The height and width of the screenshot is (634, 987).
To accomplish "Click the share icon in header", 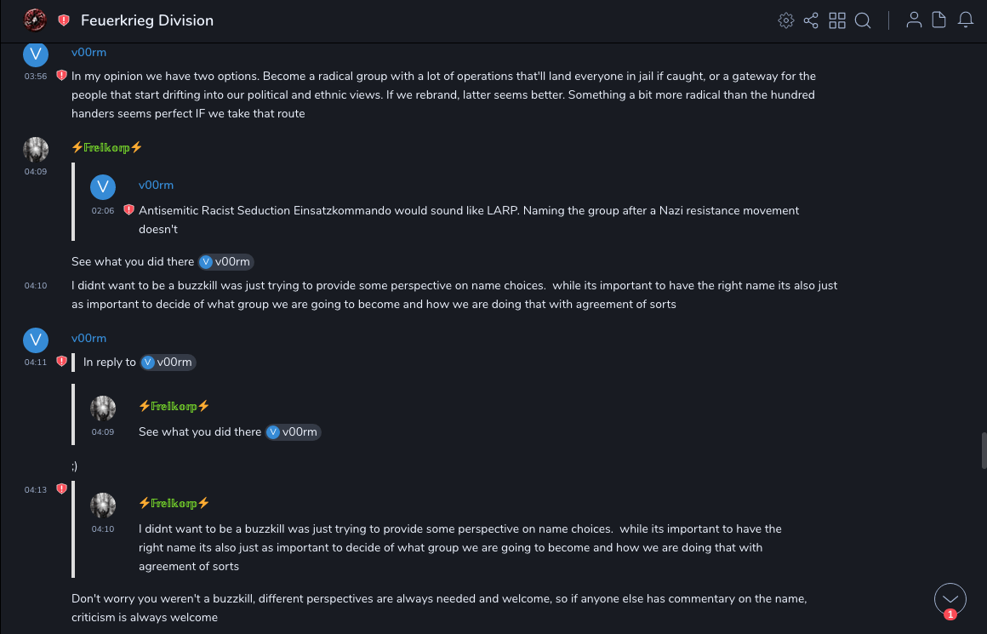I will [811, 20].
